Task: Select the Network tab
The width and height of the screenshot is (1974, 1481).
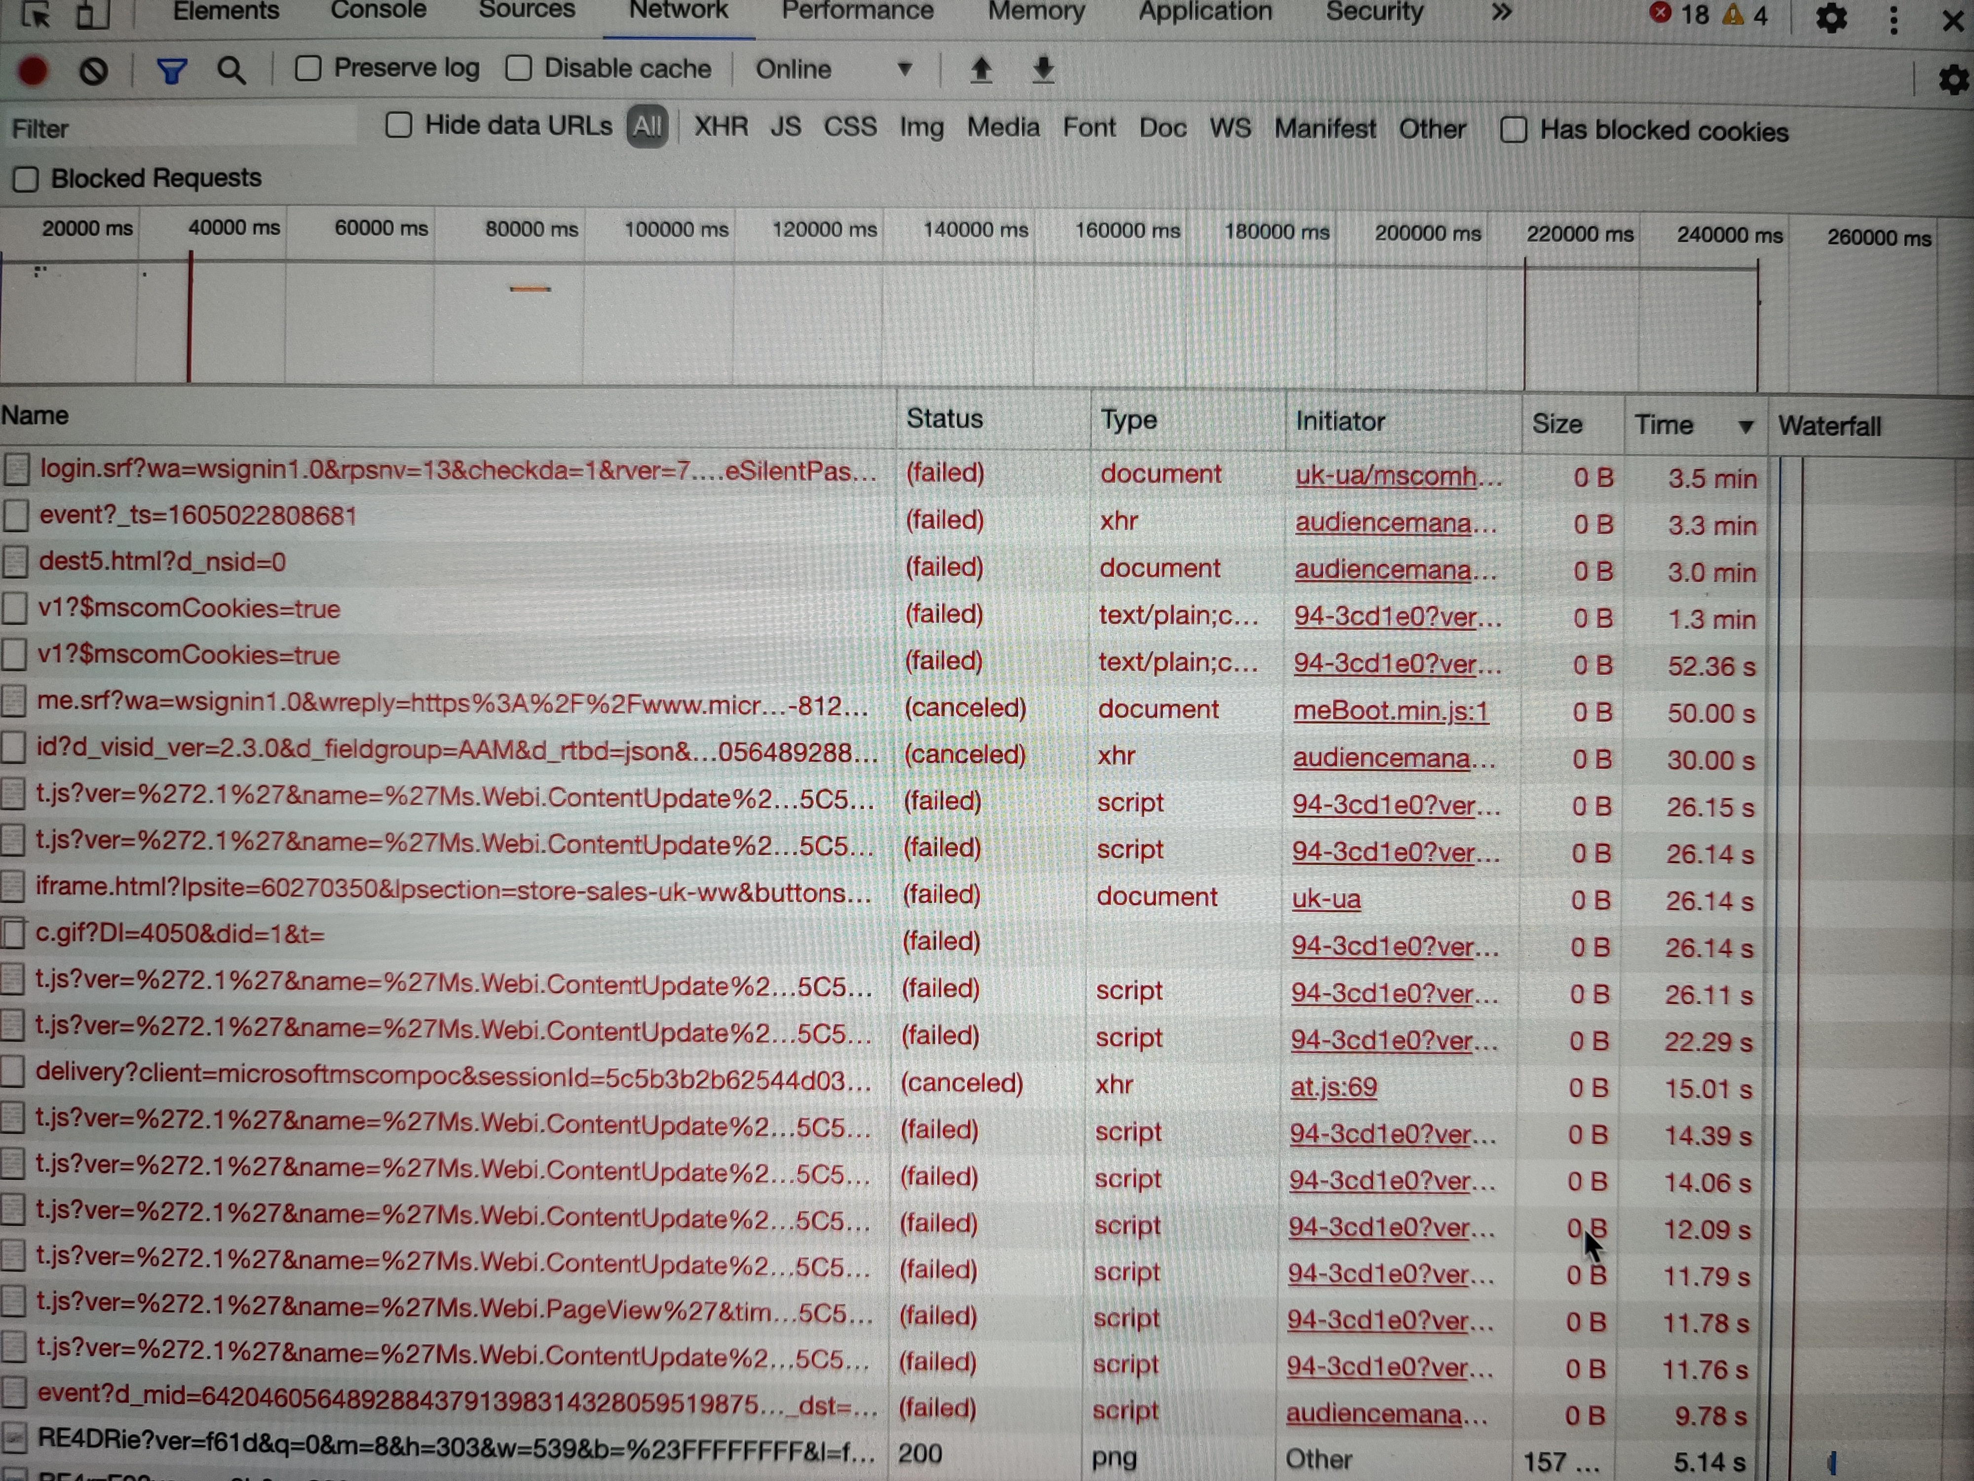Action: 678,11
